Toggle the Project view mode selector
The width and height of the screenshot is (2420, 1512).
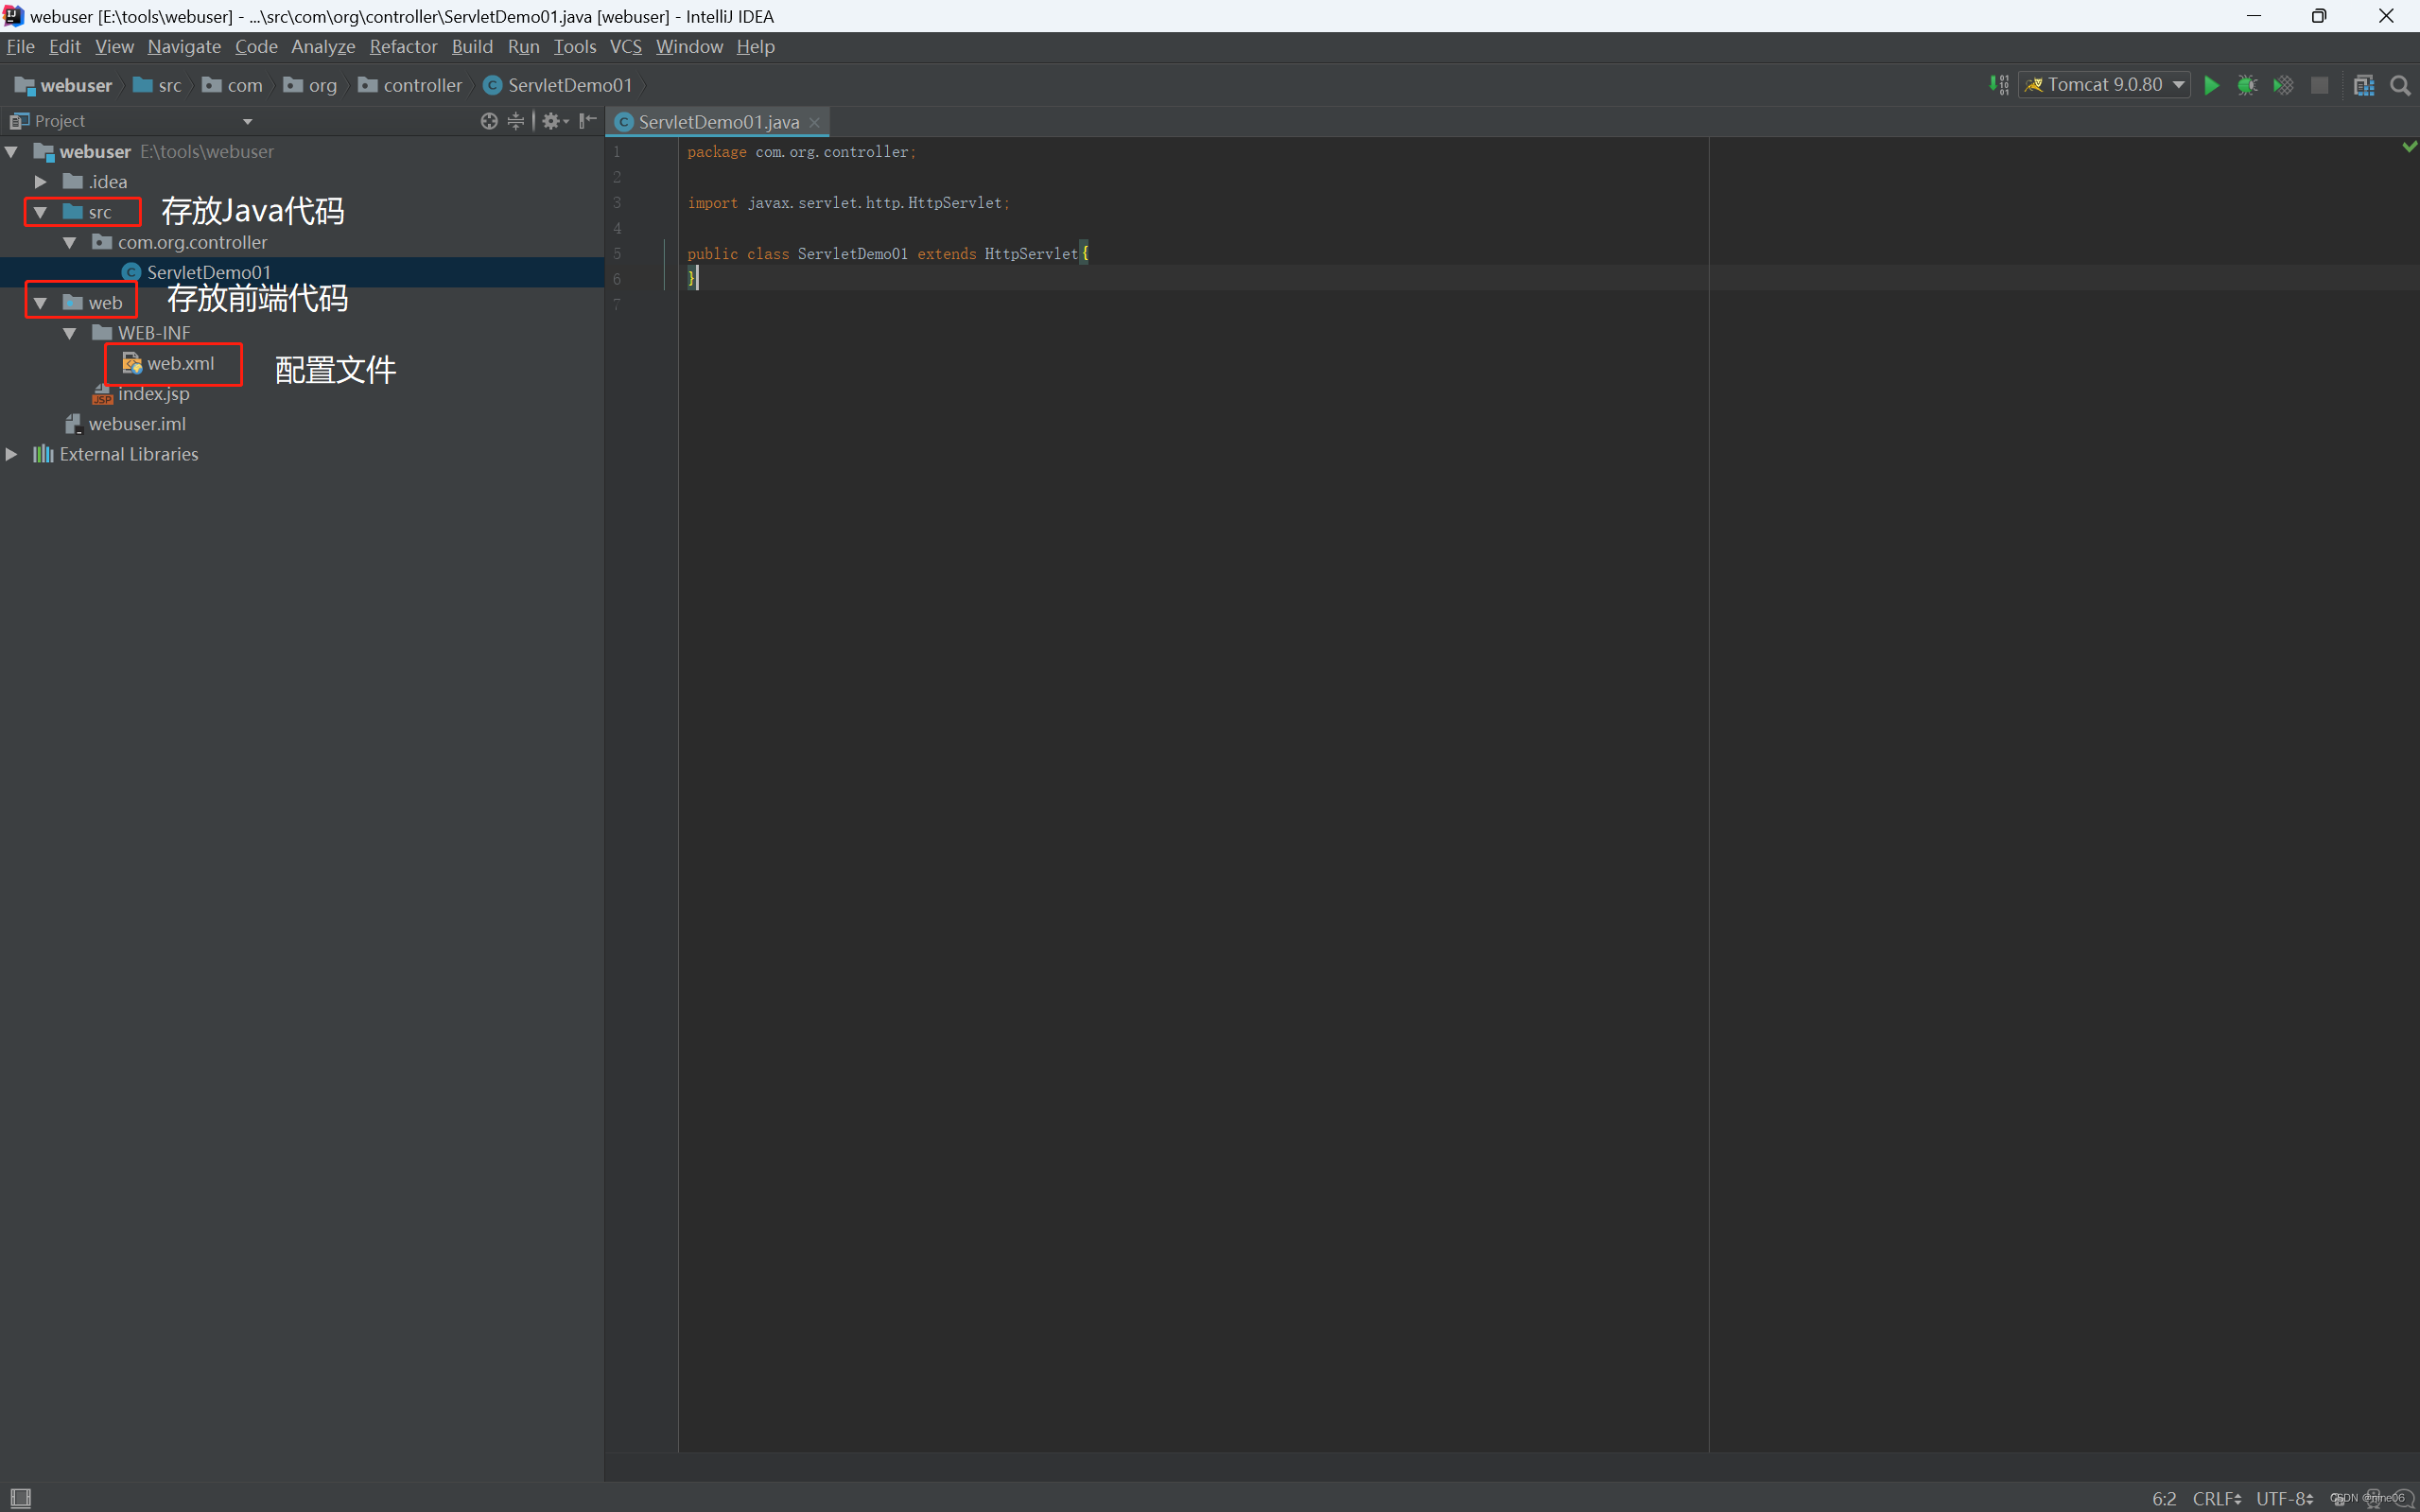[x=246, y=120]
